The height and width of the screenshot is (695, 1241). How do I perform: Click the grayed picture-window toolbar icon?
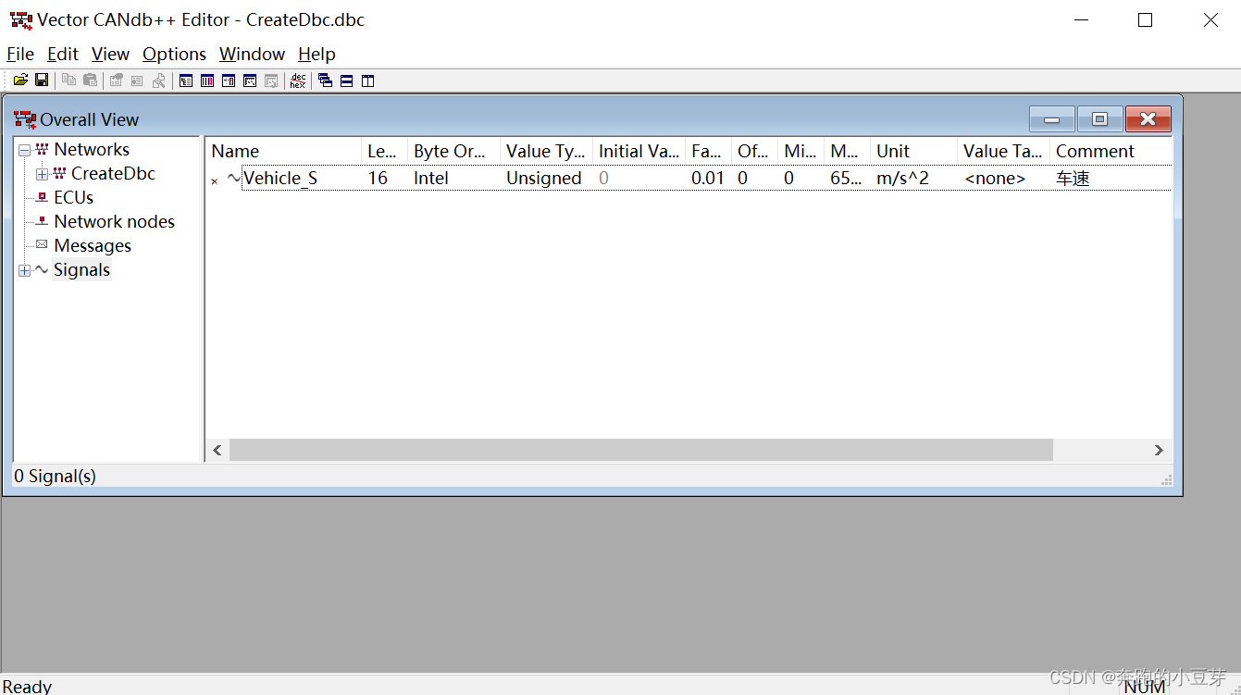coord(271,81)
